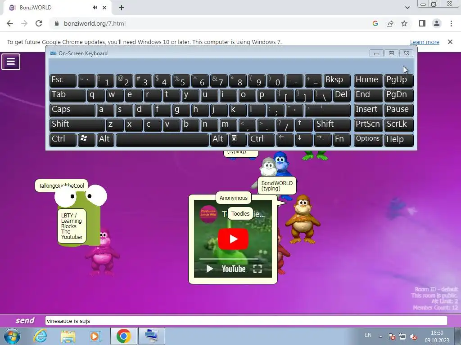Image resolution: width=461 pixels, height=345 pixels.
Task: Tap the Home key
Action: pos(368,80)
